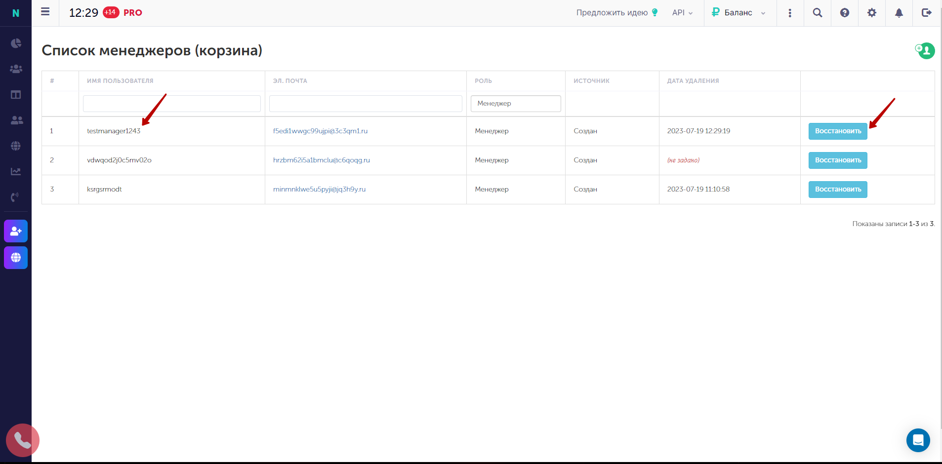
Task: Open the chat widget bubble
Action: pyautogui.click(x=918, y=440)
